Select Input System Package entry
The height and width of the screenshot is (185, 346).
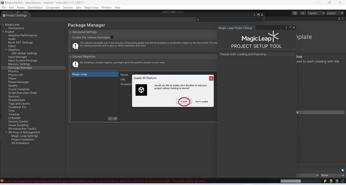23,61
